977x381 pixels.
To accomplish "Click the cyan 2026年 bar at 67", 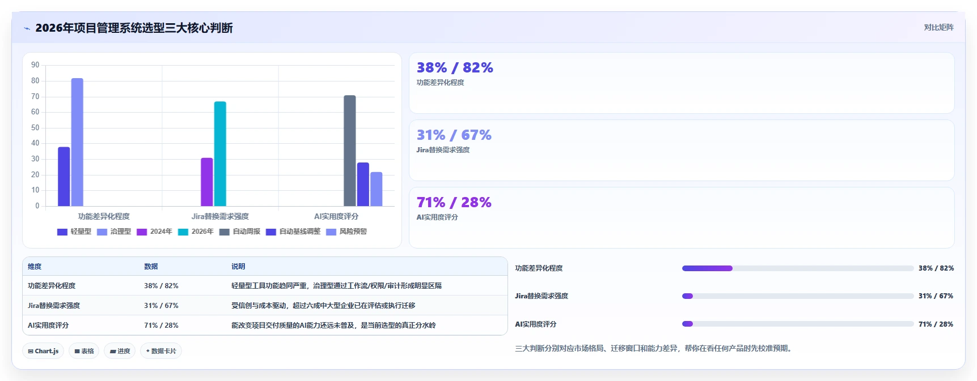I will pos(220,154).
